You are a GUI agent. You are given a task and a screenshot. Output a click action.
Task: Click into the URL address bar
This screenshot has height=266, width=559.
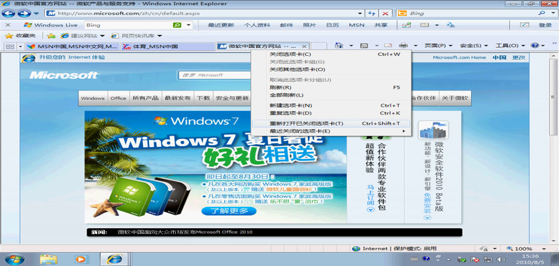pyautogui.click(x=200, y=13)
